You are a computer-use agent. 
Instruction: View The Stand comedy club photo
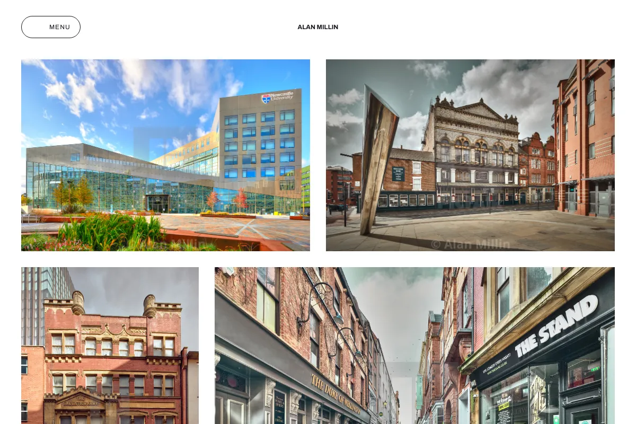(414, 346)
